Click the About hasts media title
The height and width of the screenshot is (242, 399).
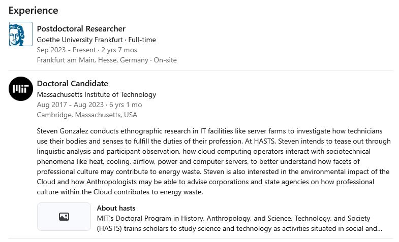(x=116, y=208)
